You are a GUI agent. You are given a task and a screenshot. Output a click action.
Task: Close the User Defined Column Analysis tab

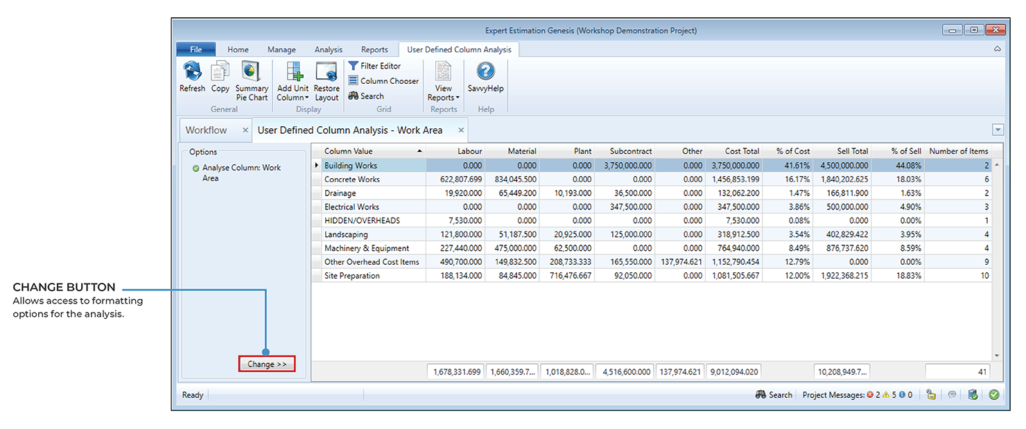coord(460,130)
